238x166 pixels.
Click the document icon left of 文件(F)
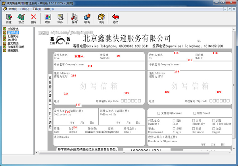(5, 9)
